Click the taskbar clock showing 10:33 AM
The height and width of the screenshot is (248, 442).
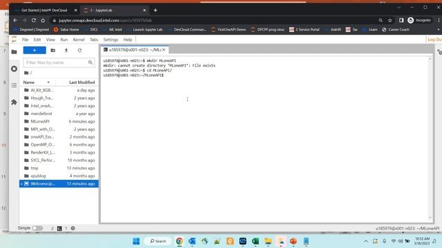(x=422, y=241)
